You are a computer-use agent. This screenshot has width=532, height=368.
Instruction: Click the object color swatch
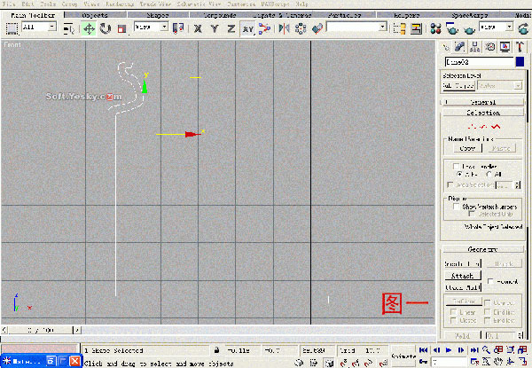click(x=520, y=62)
